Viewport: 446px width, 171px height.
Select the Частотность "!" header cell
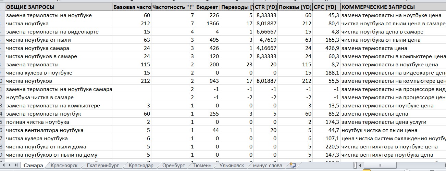[x=173, y=7]
